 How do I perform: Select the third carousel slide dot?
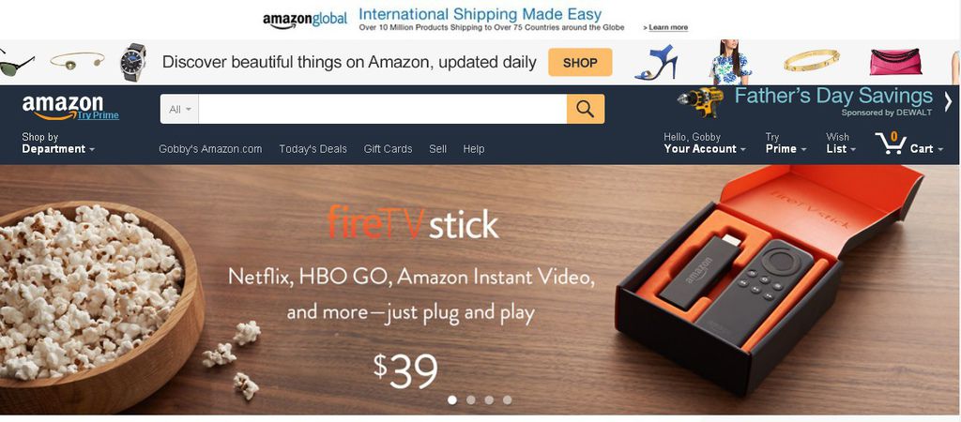(x=489, y=399)
